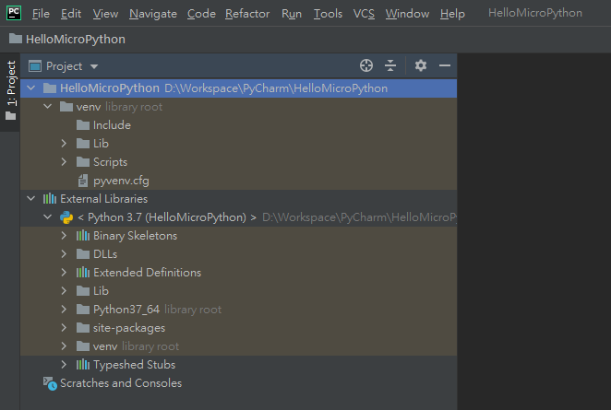
Task: Select Scratches and Consoles label
Action: pyautogui.click(x=121, y=383)
